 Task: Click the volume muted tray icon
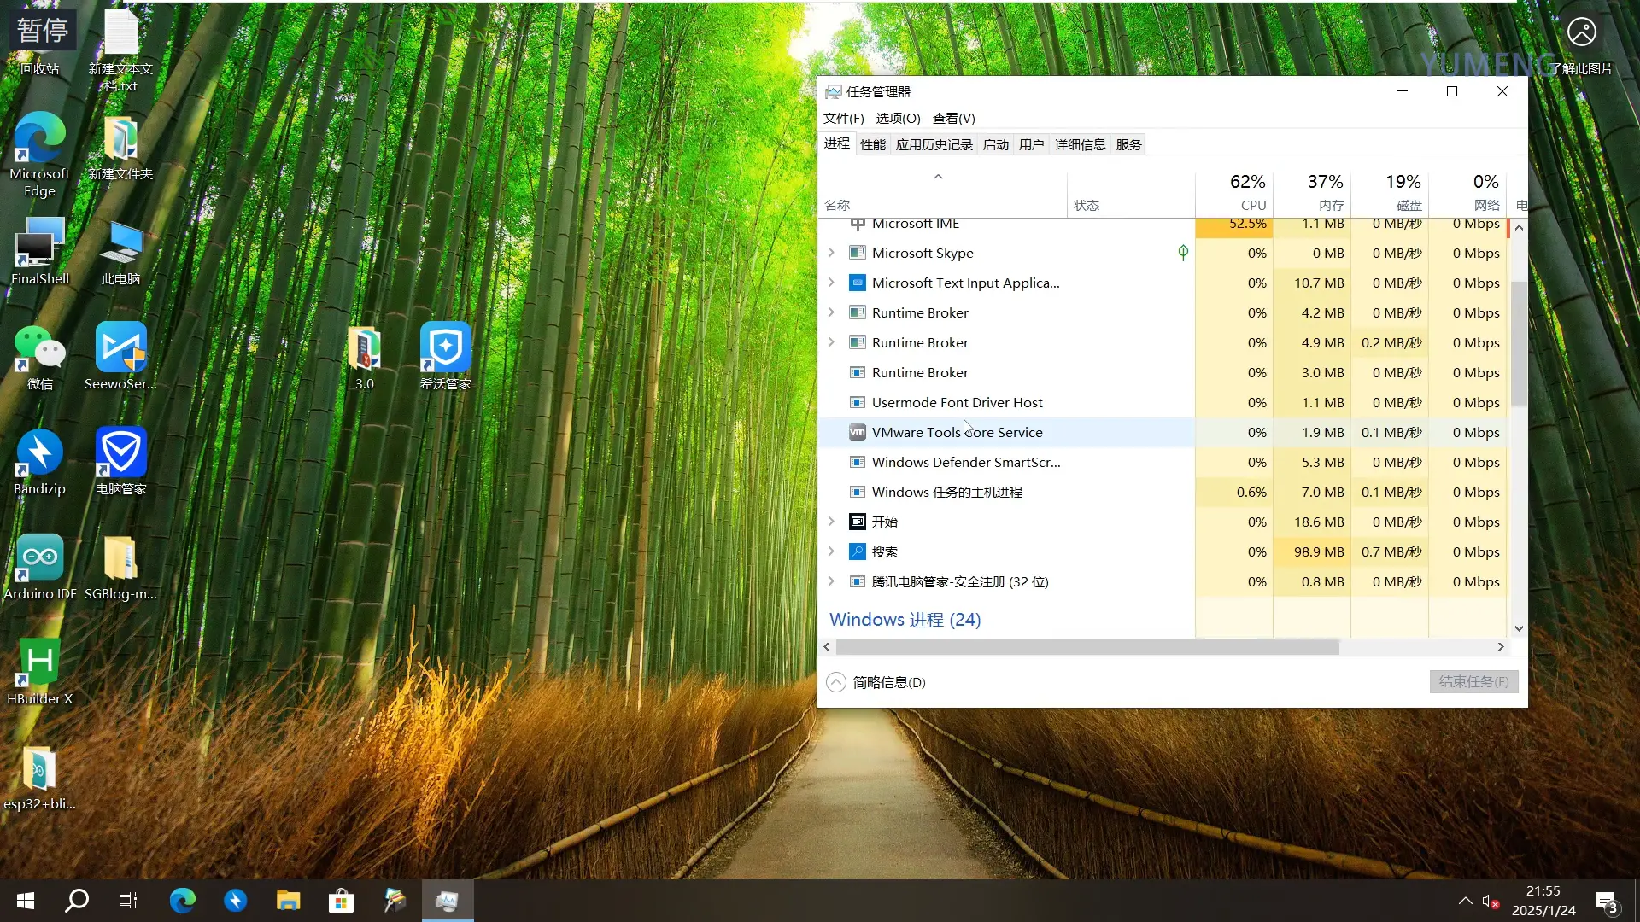1490,901
